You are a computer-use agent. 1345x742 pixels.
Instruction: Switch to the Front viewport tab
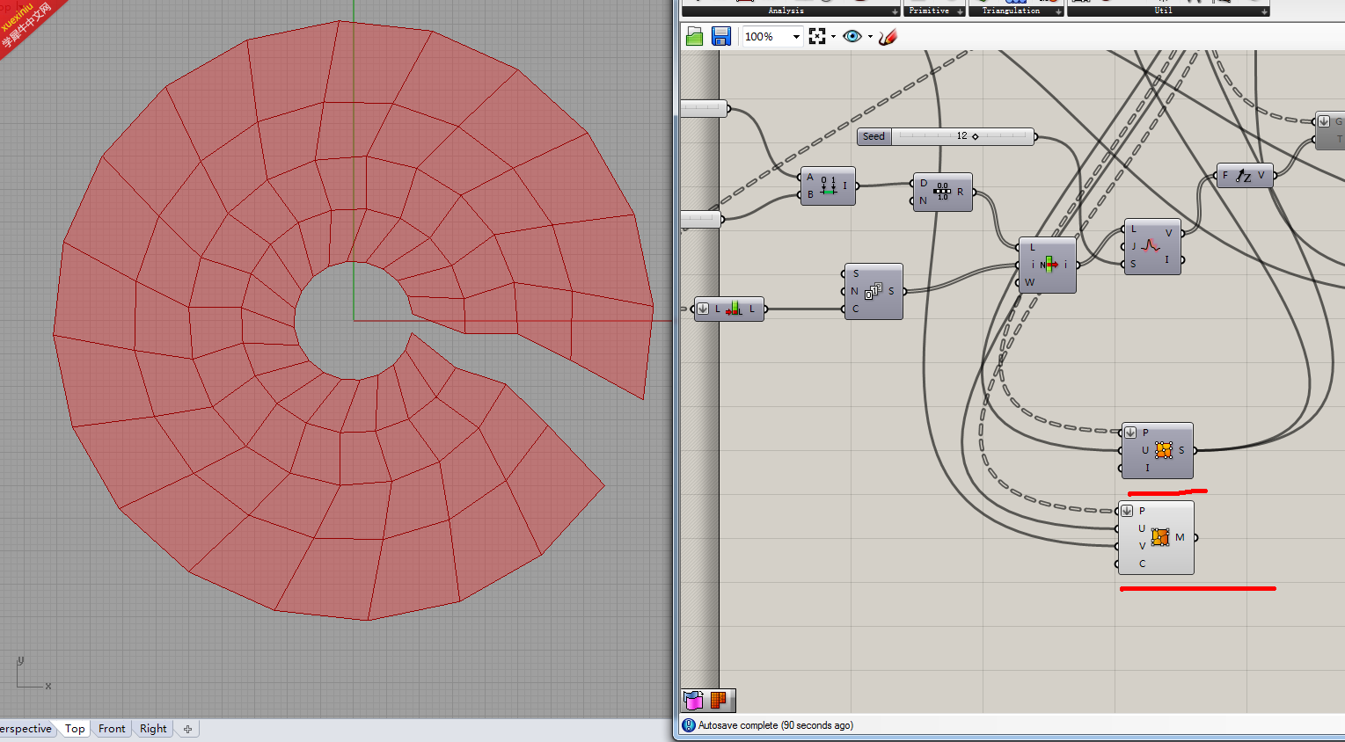(x=112, y=728)
